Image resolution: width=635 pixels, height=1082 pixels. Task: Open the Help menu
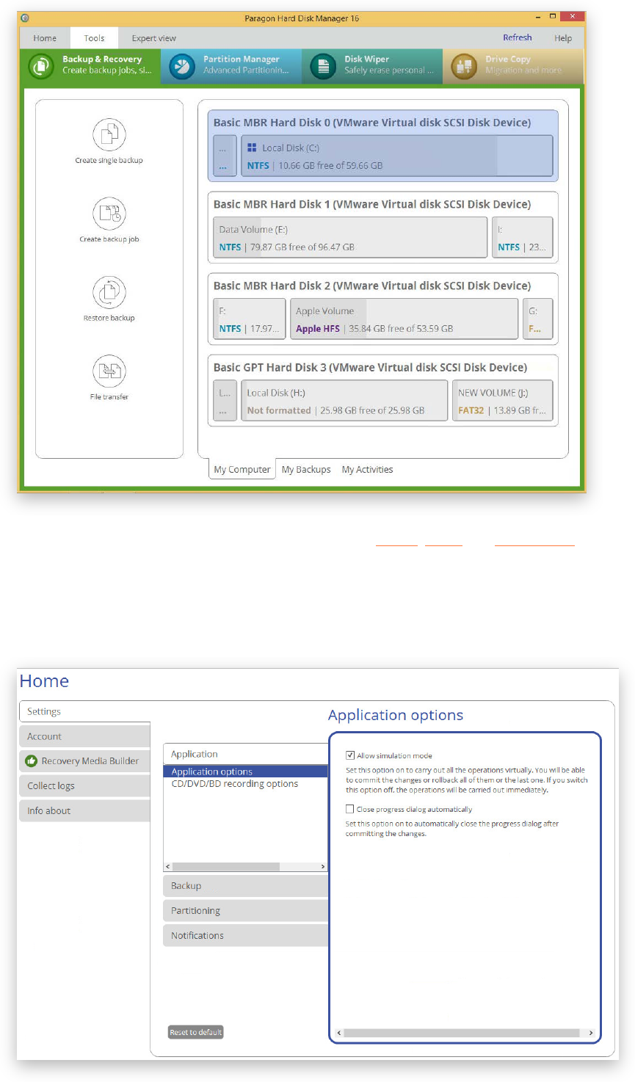pyautogui.click(x=563, y=38)
